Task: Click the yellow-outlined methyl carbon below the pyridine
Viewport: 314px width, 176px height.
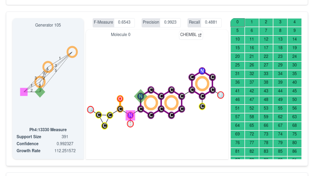Action: 202,106
